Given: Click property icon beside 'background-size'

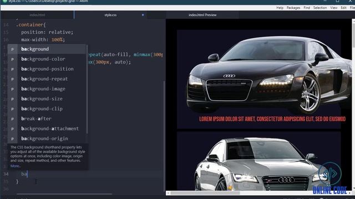Looking at the screenshot, I should coord(12,99).
